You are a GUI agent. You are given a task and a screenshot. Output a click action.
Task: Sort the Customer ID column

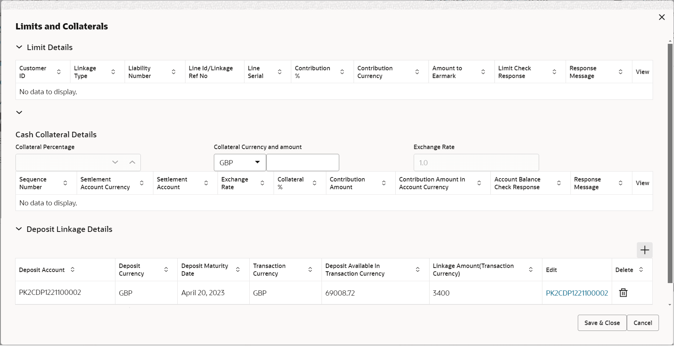[59, 72]
